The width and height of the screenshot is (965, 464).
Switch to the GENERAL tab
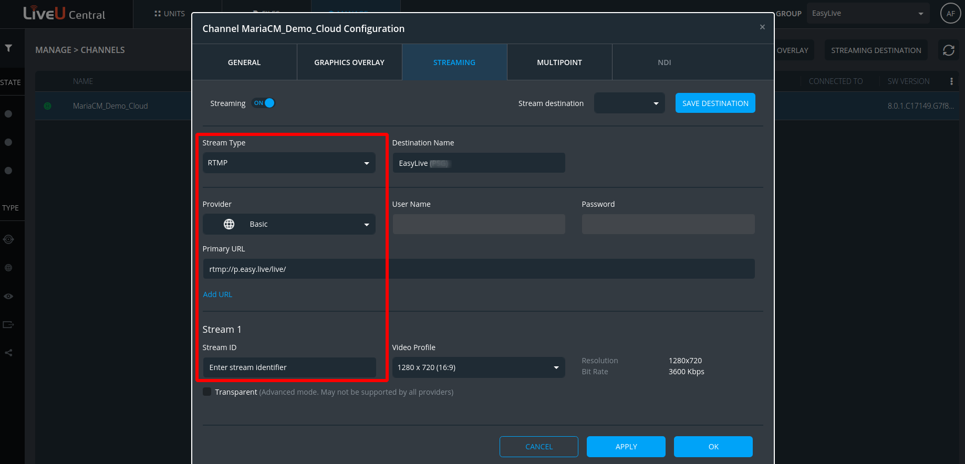(x=244, y=62)
